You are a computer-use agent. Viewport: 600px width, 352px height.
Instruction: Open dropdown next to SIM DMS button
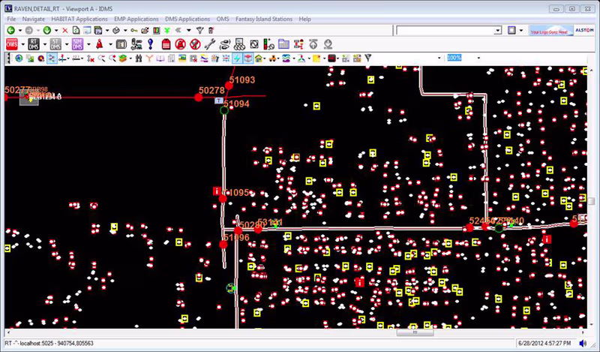coord(88,44)
